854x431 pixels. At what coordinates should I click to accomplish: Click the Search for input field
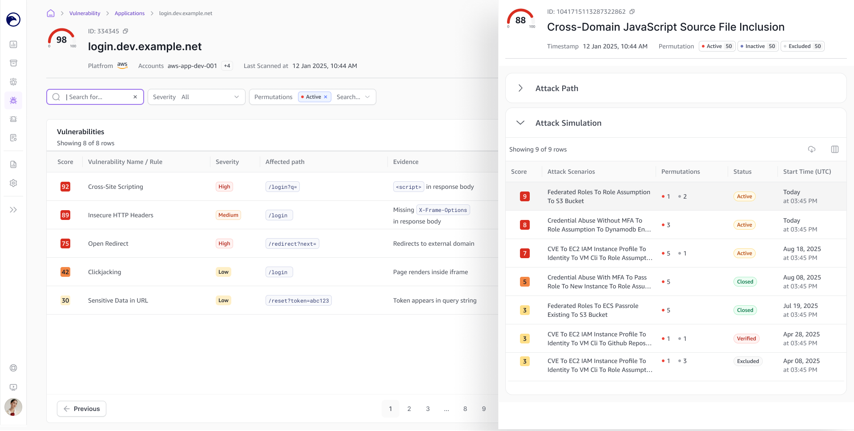pos(95,97)
